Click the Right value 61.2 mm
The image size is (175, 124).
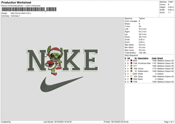pyautogui.click(x=143, y=32)
